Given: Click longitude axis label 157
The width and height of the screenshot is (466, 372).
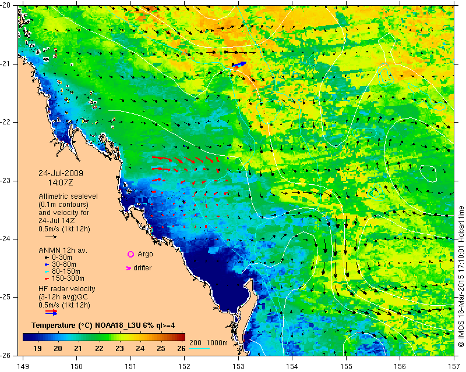Looking at the screenshot, I should [x=454, y=367].
